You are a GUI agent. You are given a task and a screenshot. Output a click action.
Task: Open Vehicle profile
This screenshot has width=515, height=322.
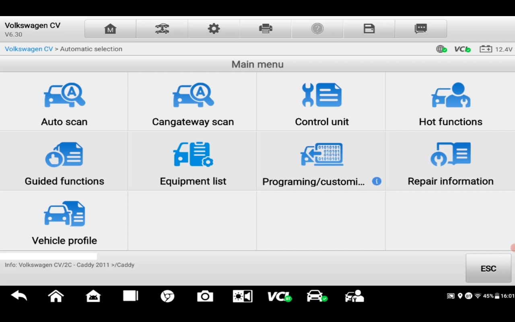point(64,221)
